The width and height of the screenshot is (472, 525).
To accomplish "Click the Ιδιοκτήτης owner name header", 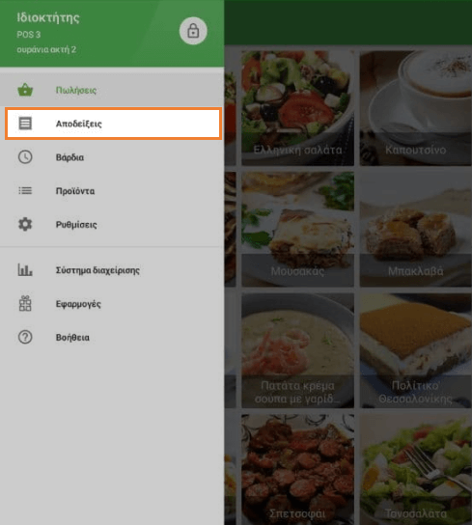I will tap(48, 17).
